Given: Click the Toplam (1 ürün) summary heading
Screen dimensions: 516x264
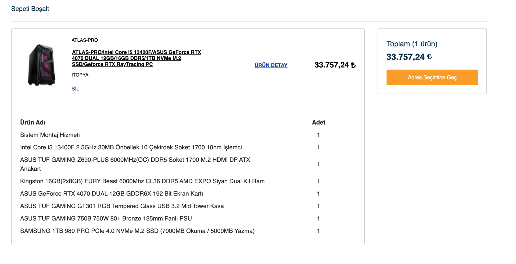Looking at the screenshot, I should 412,44.
